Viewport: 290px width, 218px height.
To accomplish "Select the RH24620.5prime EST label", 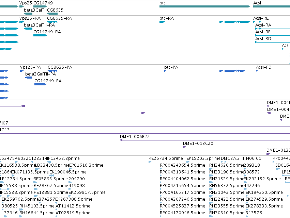I will pyautogui.click(x=227, y=165).
